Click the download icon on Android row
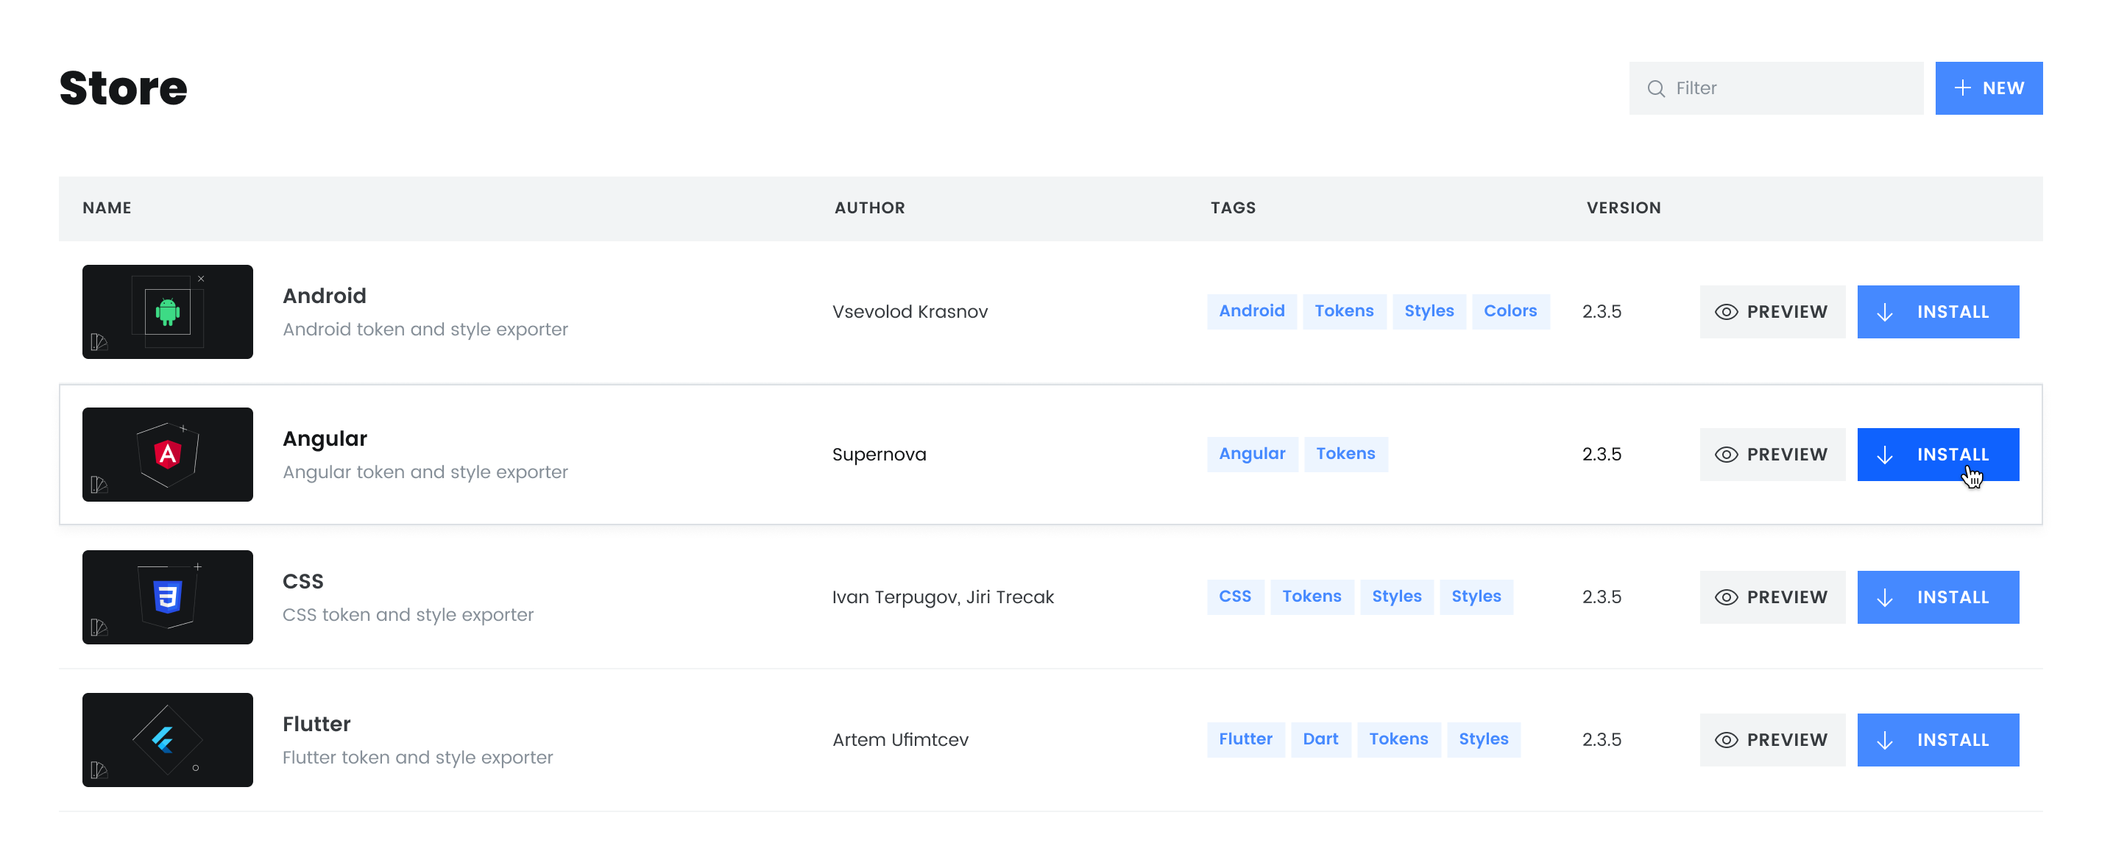Image resolution: width=2102 pixels, height=868 pixels. [1886, 310]
